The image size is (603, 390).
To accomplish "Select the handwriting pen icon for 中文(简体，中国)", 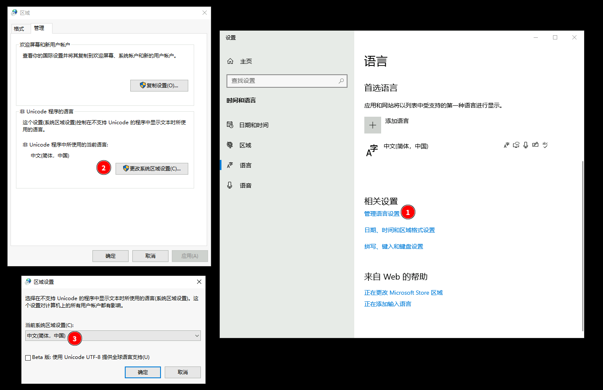I will pyautogui.click(x=535, y=145).
